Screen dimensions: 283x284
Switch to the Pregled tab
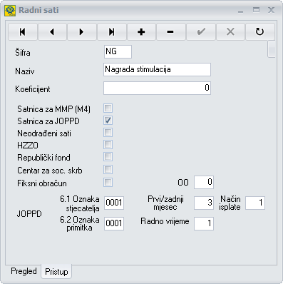coord(24,271)
